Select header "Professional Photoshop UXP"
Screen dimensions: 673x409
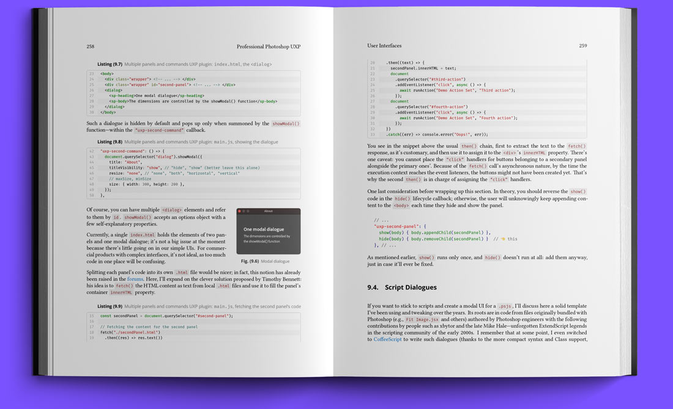268,46
